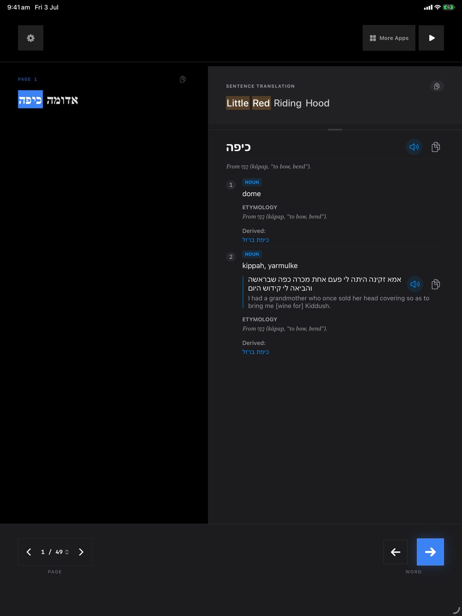Grab the panel divider handle below translation
The height and width of the screenshot is (616, 462).
coord(335,129)
